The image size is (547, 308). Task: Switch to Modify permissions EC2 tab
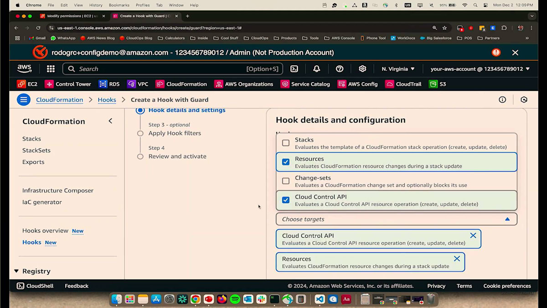pyautogui.click(x=72, y=16)
